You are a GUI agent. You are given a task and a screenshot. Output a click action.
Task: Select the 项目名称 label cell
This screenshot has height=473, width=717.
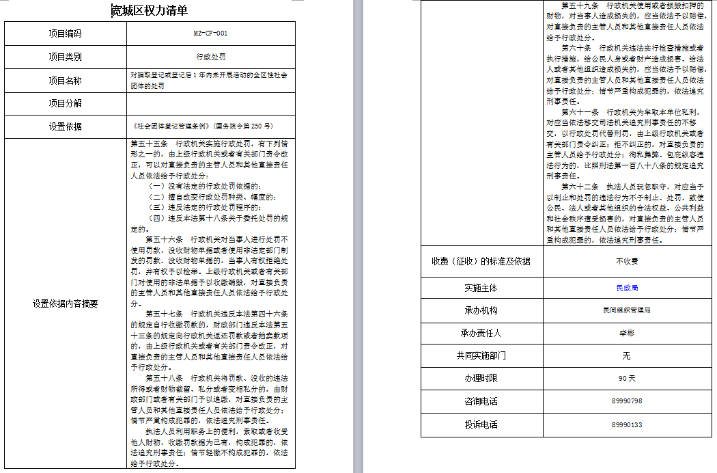click(66, 81)
